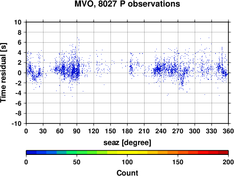Click the y-axis tick label -10
The width and height of the screenshot is (234, 176).
[x=16, y=123]
